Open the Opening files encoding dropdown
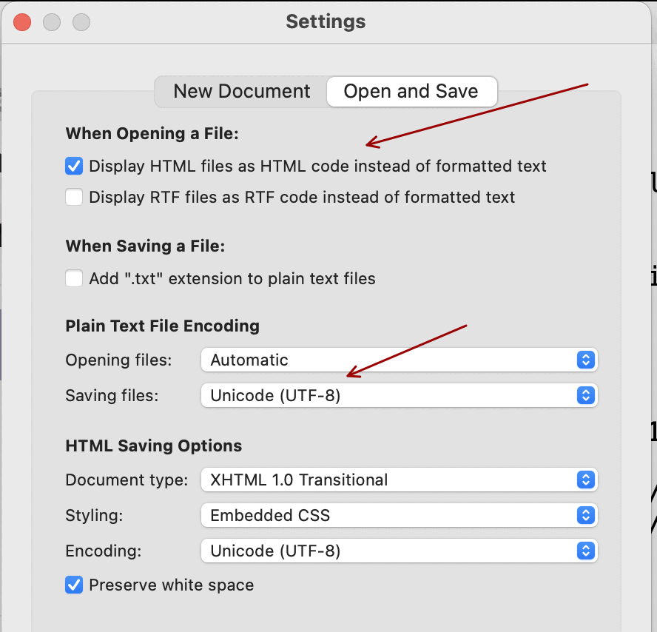This screenshot has height=632, width=657. (400, 360)
